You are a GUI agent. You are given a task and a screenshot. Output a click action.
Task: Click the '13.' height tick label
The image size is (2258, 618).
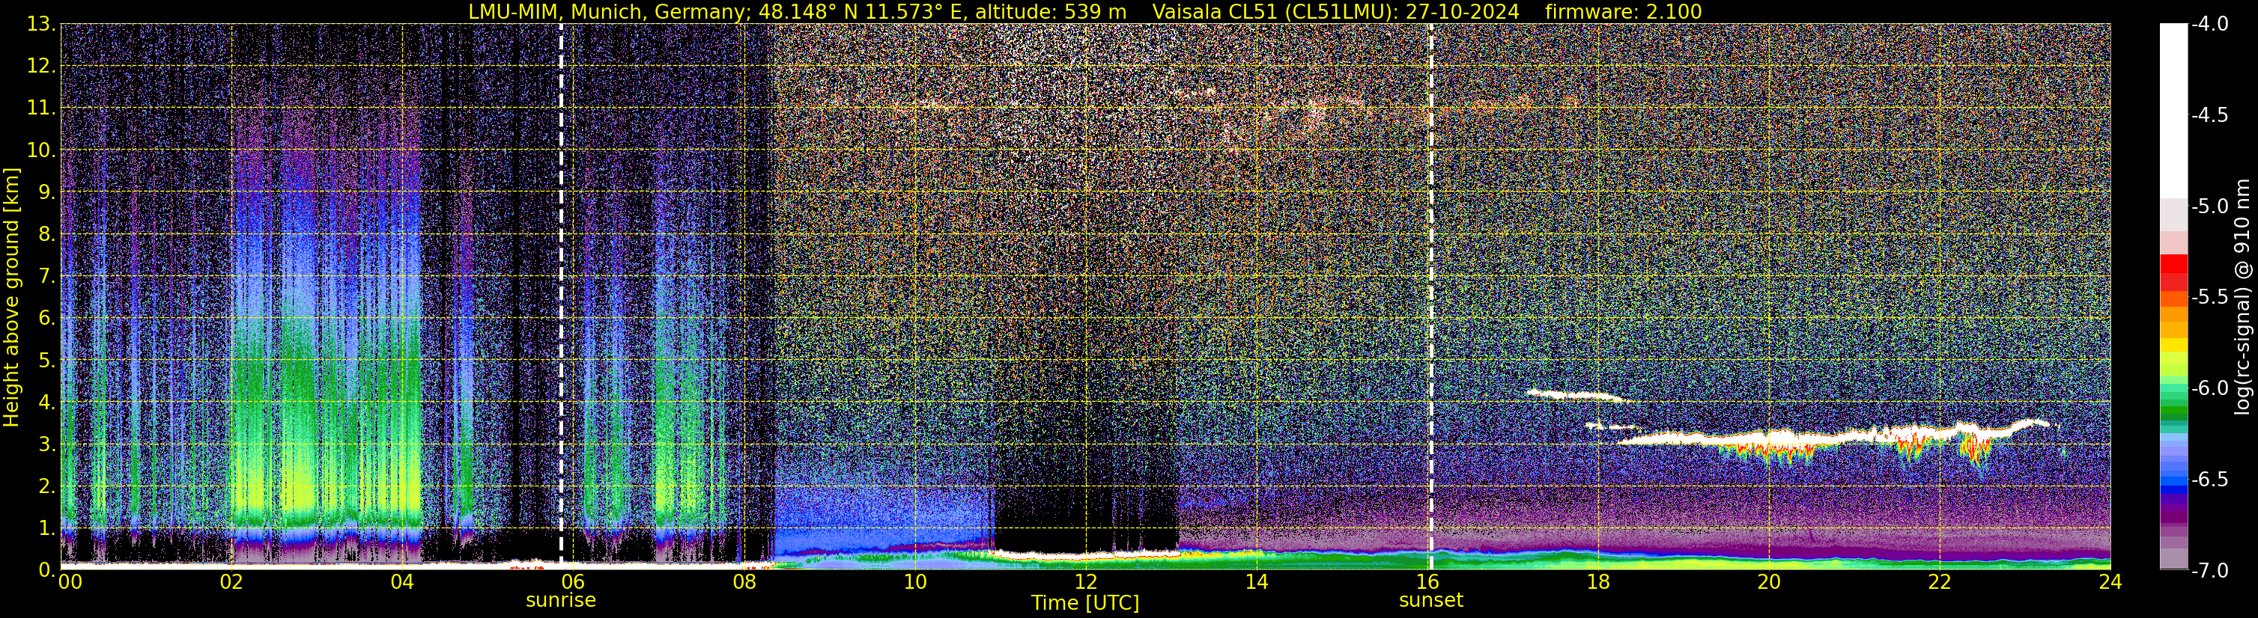tap(41, 24)
